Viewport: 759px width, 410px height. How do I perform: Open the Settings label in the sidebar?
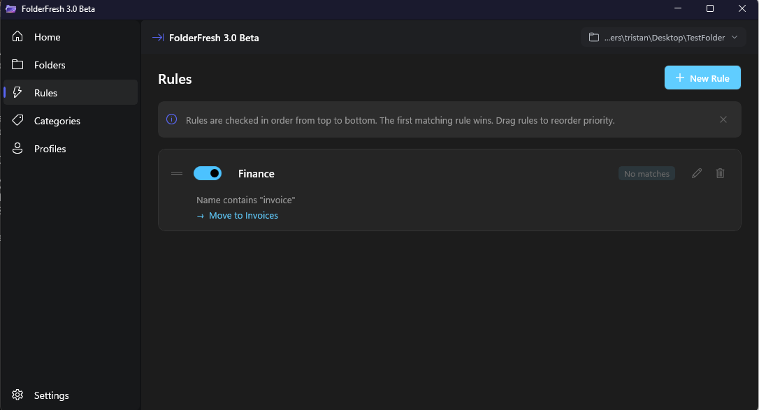tap(51, 395)
